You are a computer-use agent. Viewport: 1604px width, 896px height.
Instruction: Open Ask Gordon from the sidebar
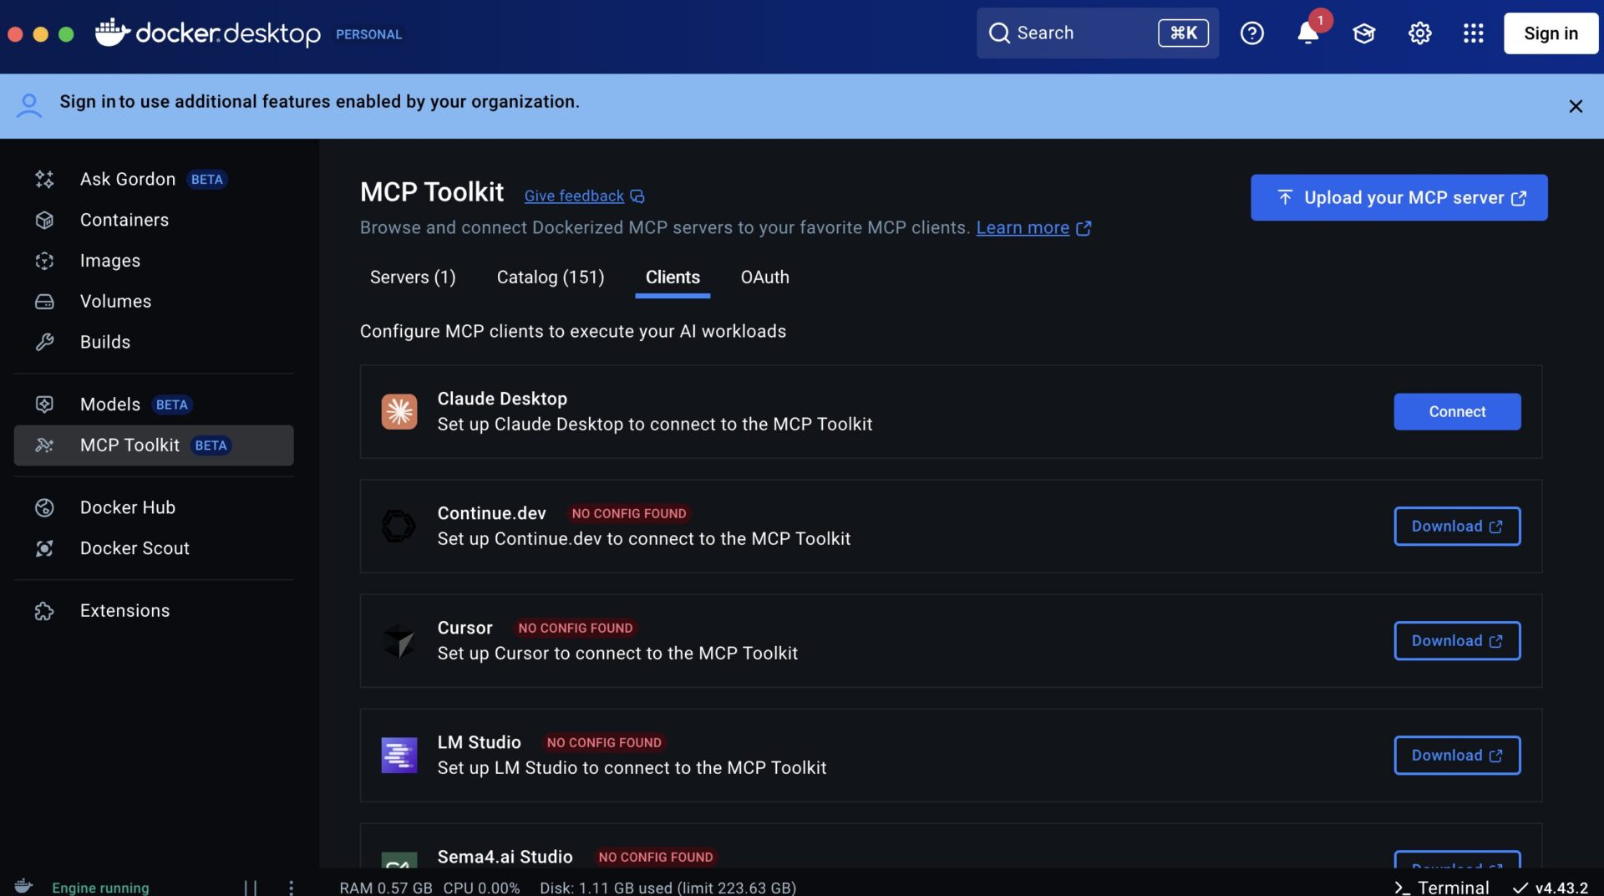pyautogui.click(x=127, y=179)
